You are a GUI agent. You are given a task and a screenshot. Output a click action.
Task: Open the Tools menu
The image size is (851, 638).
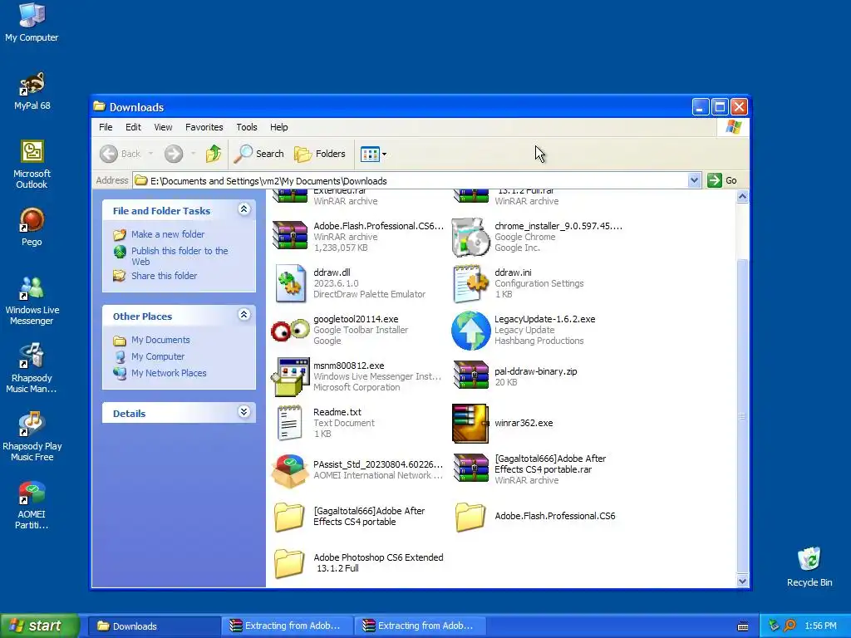pyautogui.click(x=246, y=127)
